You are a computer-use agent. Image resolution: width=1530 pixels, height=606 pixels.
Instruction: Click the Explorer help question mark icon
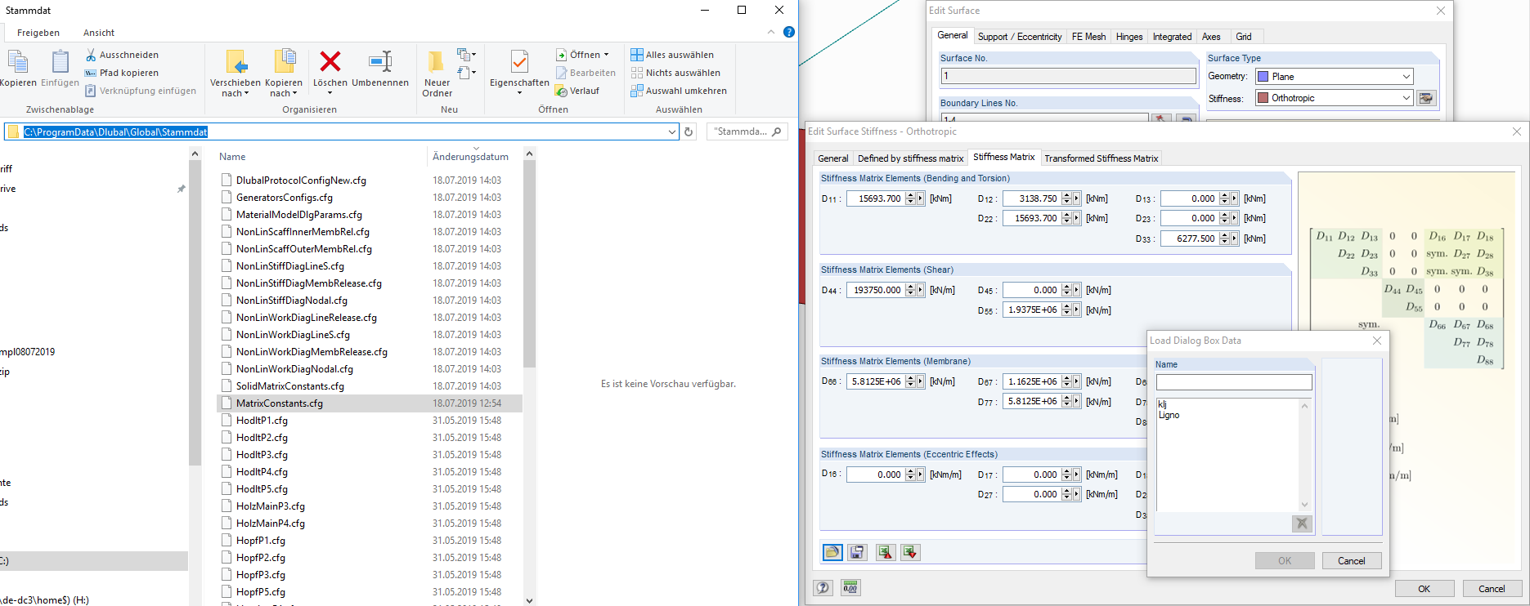point(789,32)
